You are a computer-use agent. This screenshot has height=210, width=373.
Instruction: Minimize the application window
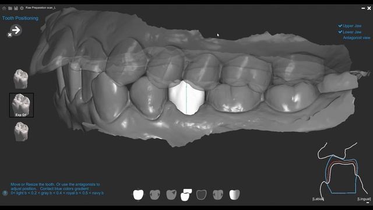tap(363, 8)
